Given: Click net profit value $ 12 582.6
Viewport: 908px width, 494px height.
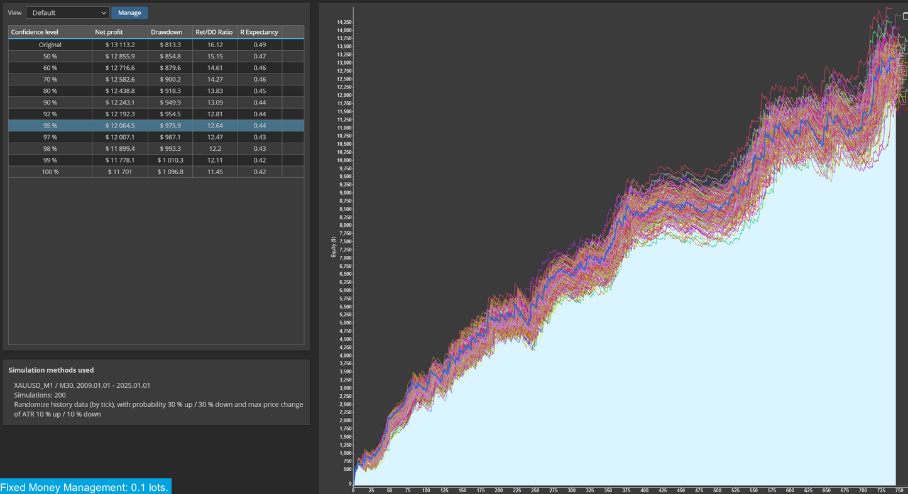Looking at the screenshot, I should coord(120,79).
